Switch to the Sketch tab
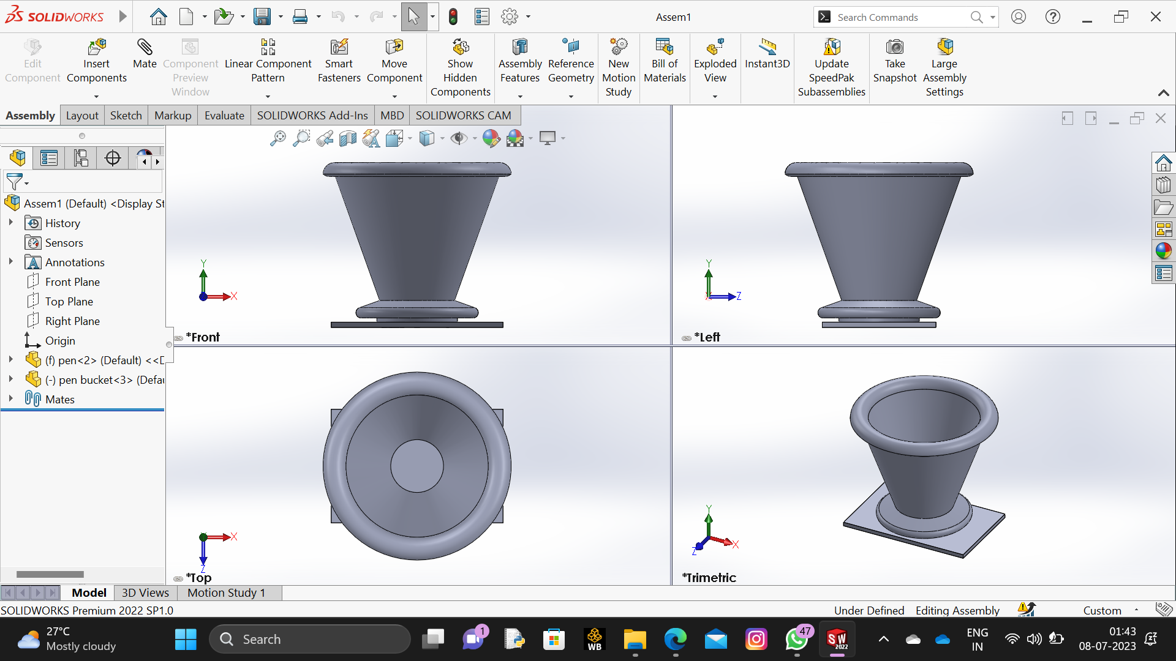1176x661 pixels. point(126,116)
